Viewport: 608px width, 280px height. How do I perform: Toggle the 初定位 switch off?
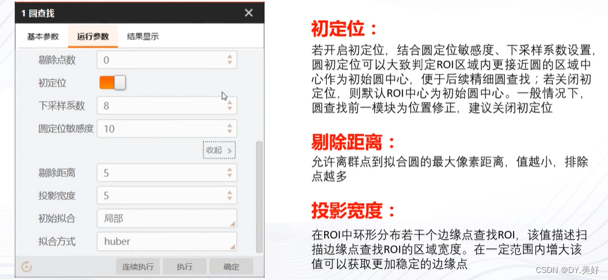[x=113, y=83]
